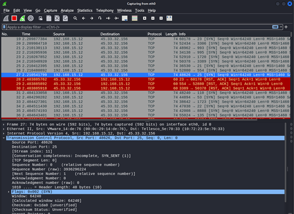This screenshot has height=214, width=294.
Task: Sort by the Source column header
Action: [76, 34]
